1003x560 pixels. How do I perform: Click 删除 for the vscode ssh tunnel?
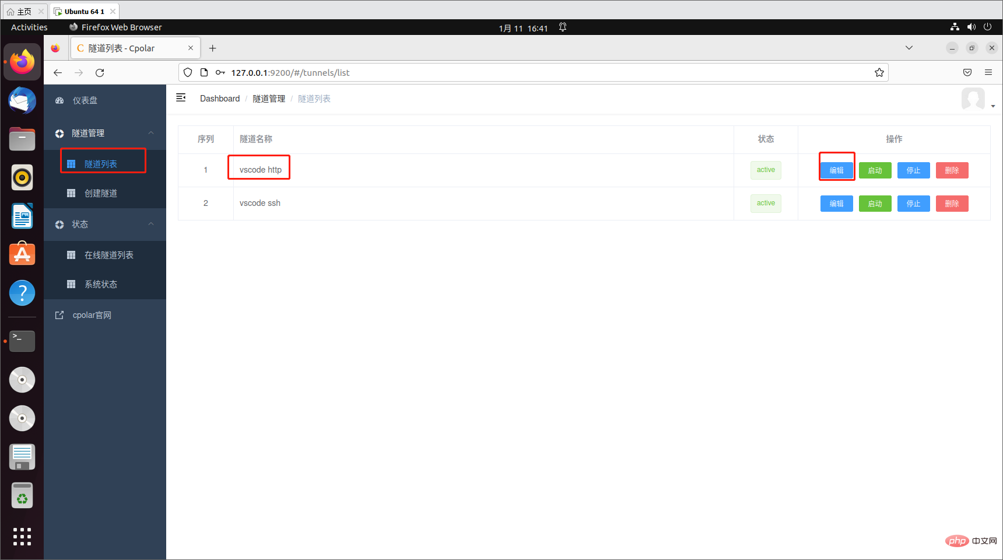tap(952, 204)
